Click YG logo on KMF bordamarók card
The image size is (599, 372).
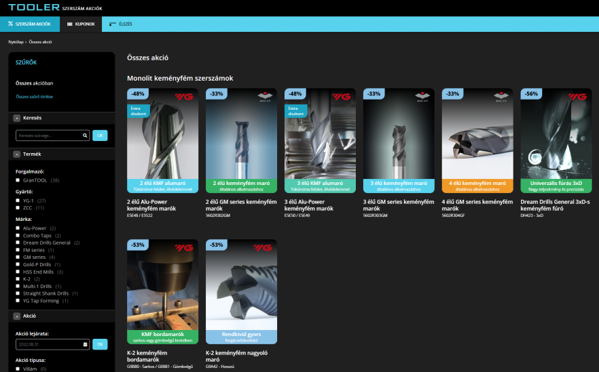[184, 248]
